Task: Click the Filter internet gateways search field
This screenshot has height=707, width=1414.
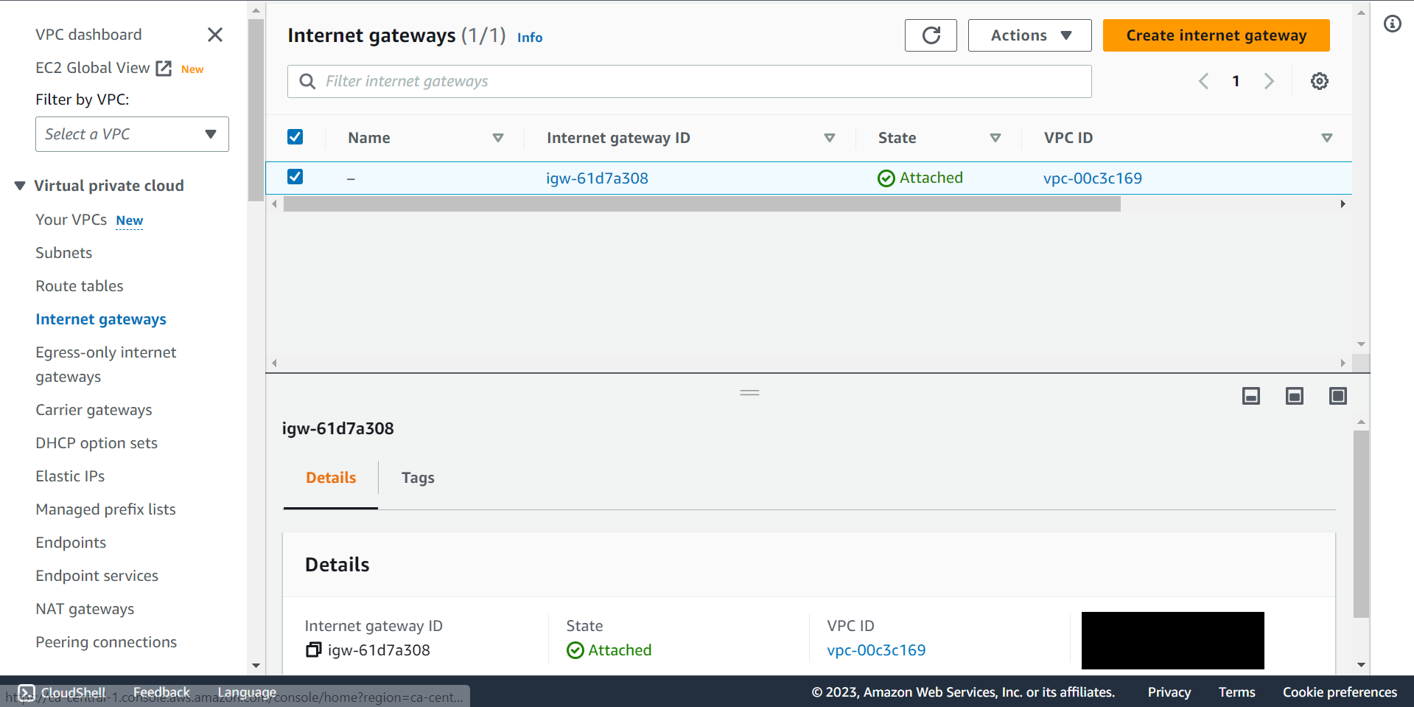Action: coord(689,81)
